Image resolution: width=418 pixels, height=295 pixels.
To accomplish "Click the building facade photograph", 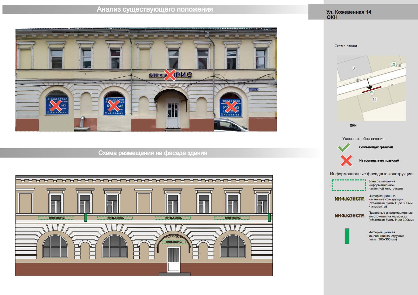I will [146, 79].
